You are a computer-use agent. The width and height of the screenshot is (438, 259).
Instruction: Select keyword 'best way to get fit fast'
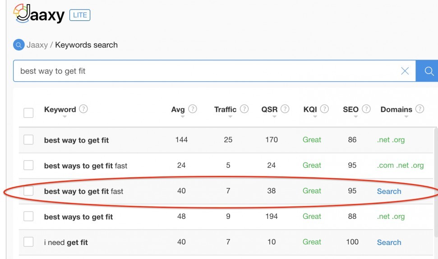point(83,191)
